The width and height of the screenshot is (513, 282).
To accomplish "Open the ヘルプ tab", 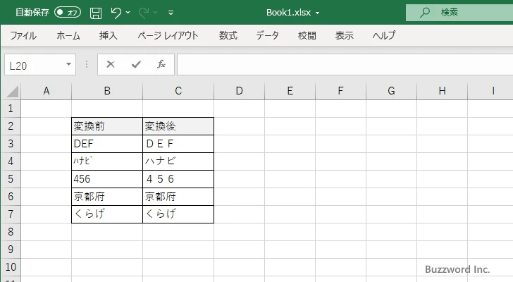I will coord(384,35).
